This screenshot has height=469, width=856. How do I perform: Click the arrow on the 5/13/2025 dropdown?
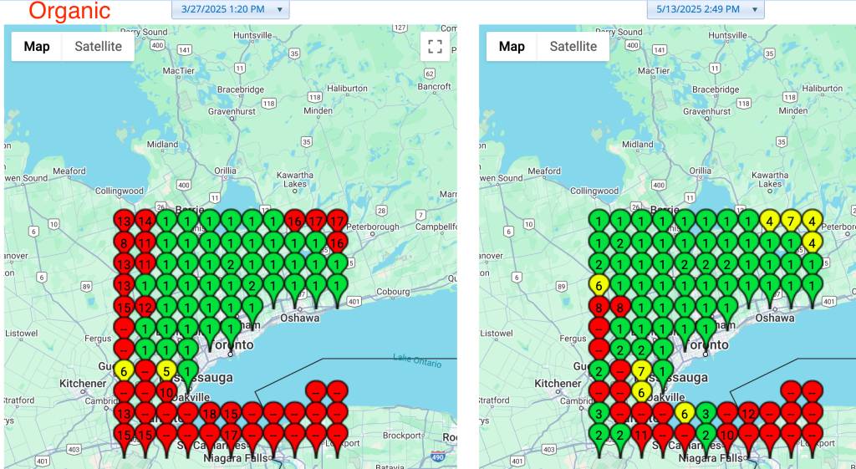(754, 9)
